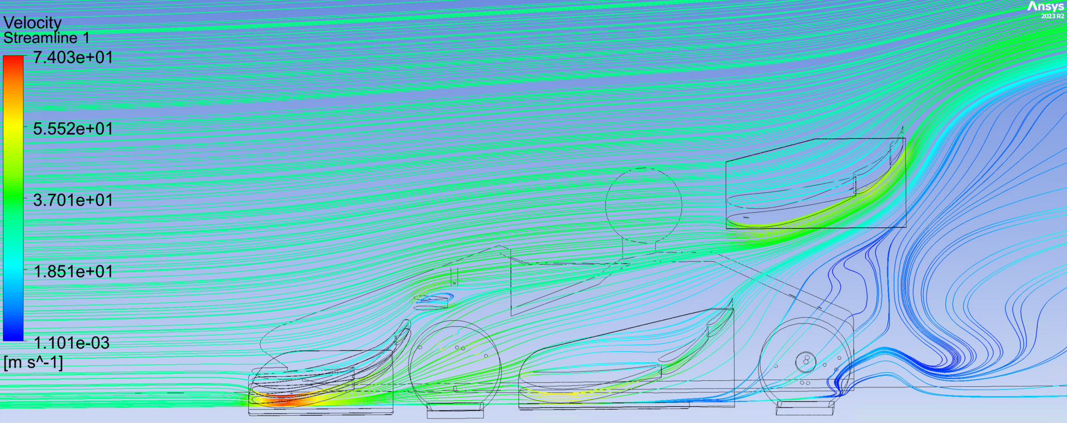Select the front tire contact patch block
Screen dimensions: 1067x423
(455, 411)
